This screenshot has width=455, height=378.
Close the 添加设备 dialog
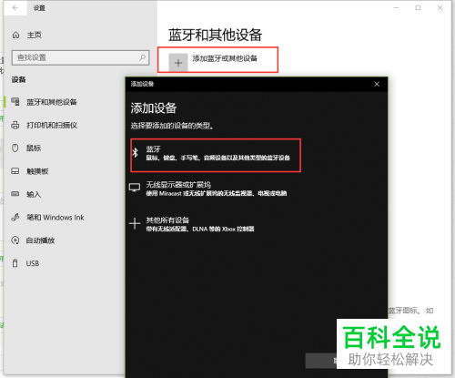pos(377,84)
